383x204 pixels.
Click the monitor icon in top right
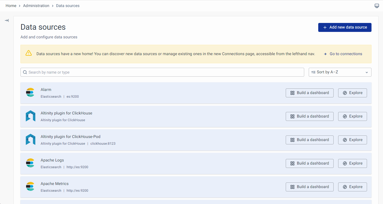tap(377, 6)
